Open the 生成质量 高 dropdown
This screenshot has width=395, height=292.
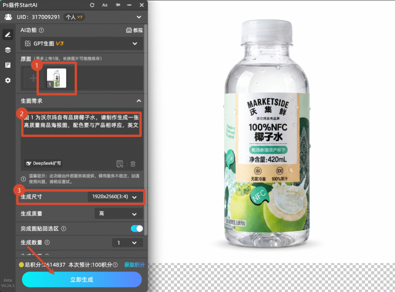119,213
